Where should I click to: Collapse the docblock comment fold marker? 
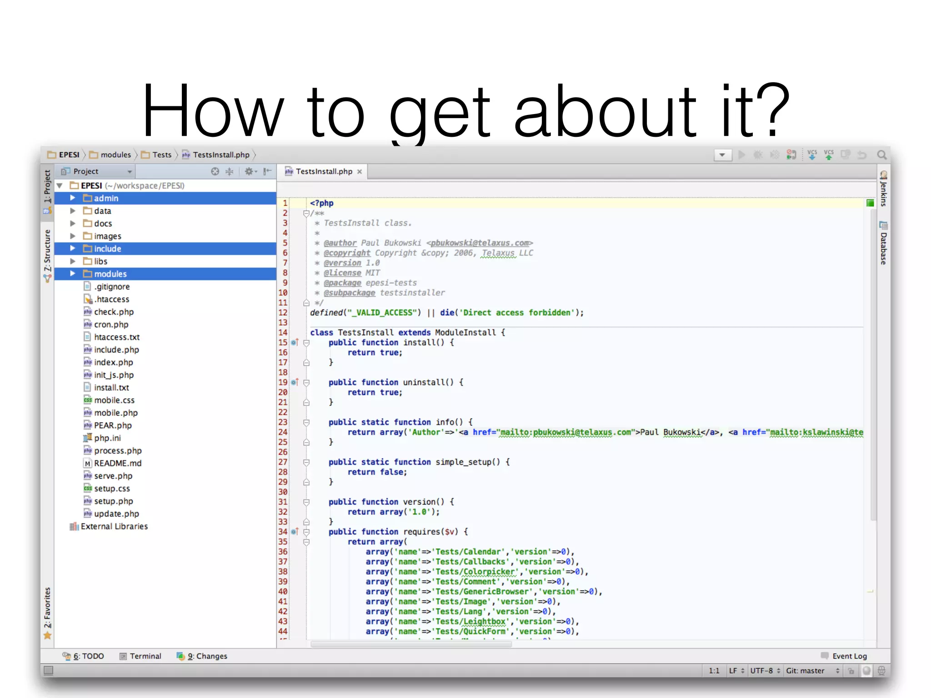coord(306,213)
